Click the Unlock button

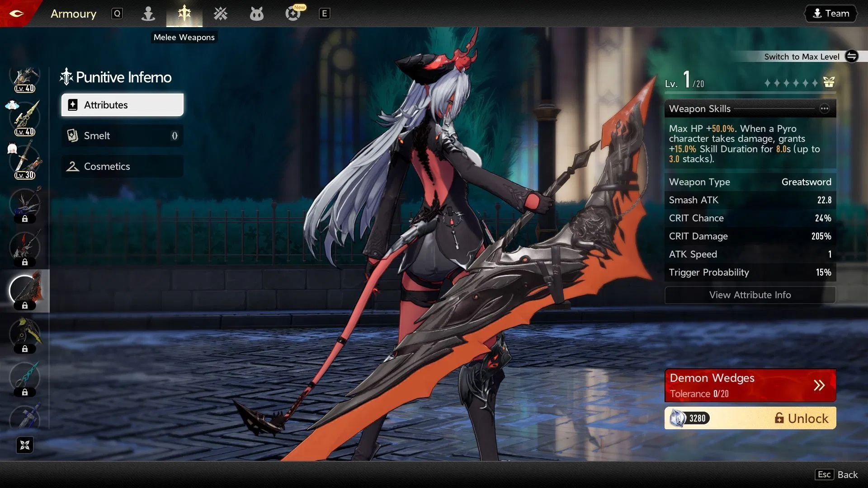pyautogui.click(x=800, y=418)
